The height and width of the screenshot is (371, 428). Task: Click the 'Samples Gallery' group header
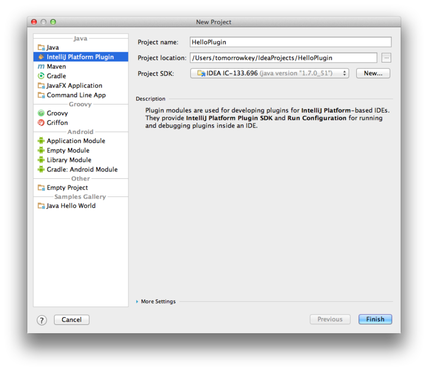tap(80, 196)
